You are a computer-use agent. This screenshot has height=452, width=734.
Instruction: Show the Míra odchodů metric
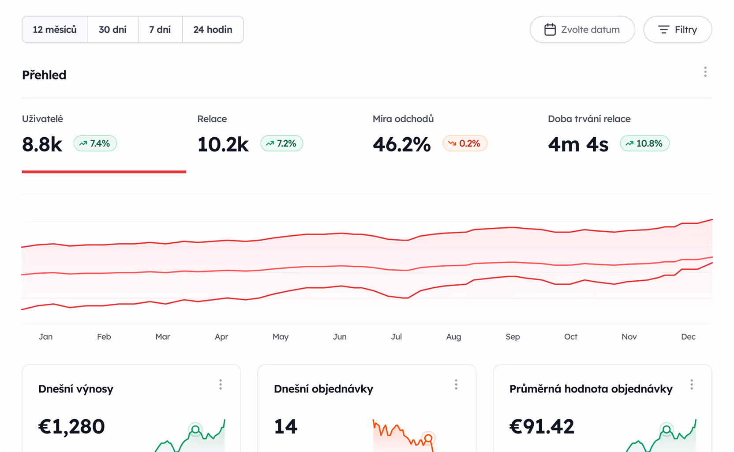click(403, 119)
